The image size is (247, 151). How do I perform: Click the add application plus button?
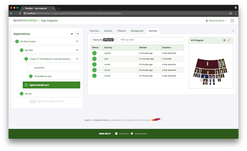78,34
